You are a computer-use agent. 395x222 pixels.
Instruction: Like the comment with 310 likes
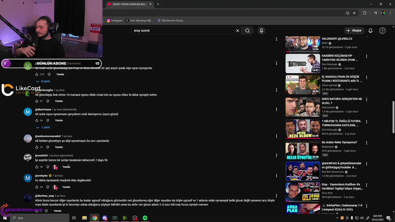(37, 74)
